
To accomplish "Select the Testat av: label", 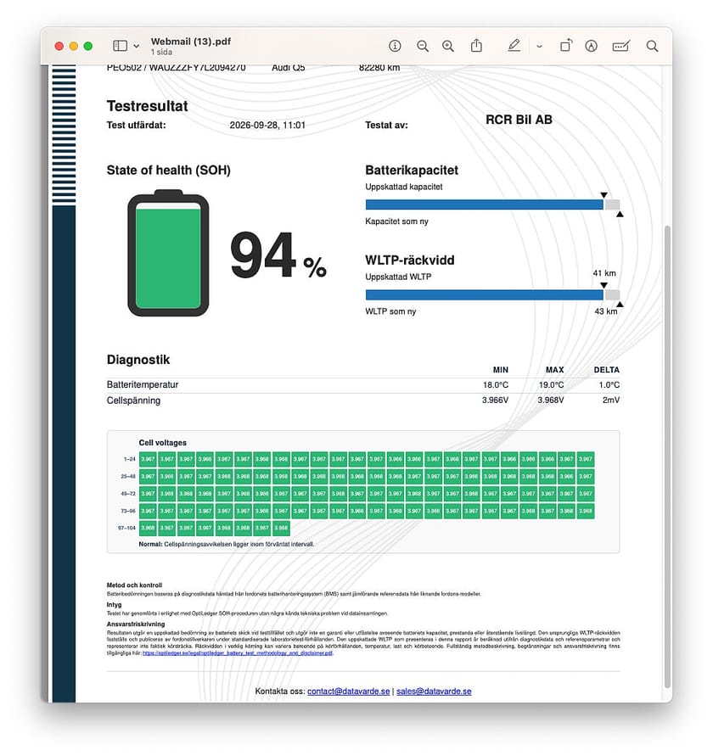I will (386, 126).
